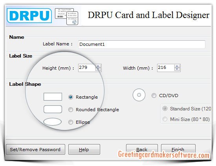Increase the Height value with up arrow
The height and width of the screenshot is (166, 216).
pos(98,66)
